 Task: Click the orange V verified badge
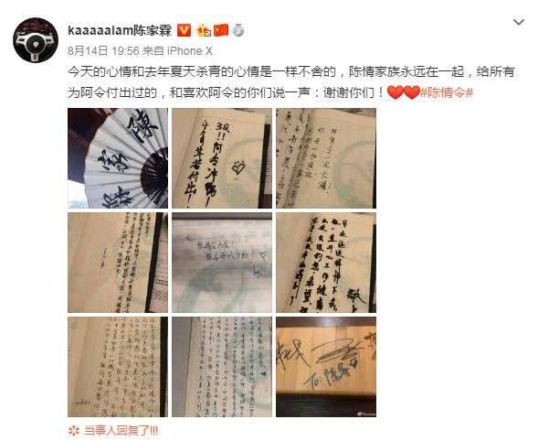(184, 30)
